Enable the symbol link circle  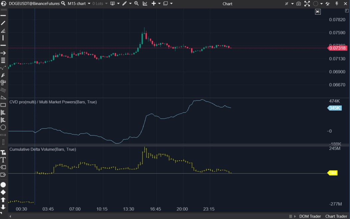coord(315,4)
